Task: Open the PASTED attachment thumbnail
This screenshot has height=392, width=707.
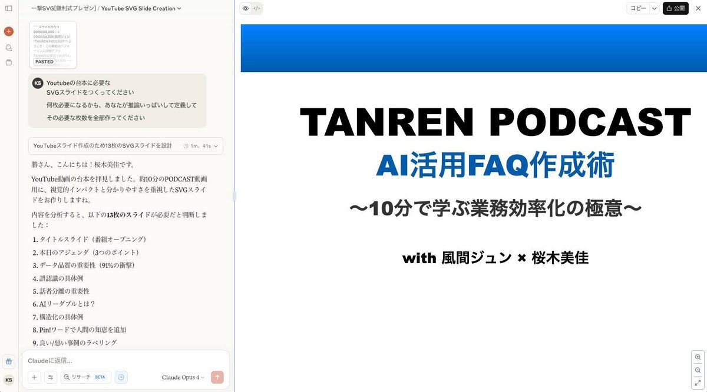Action: [x=53, y=45]
